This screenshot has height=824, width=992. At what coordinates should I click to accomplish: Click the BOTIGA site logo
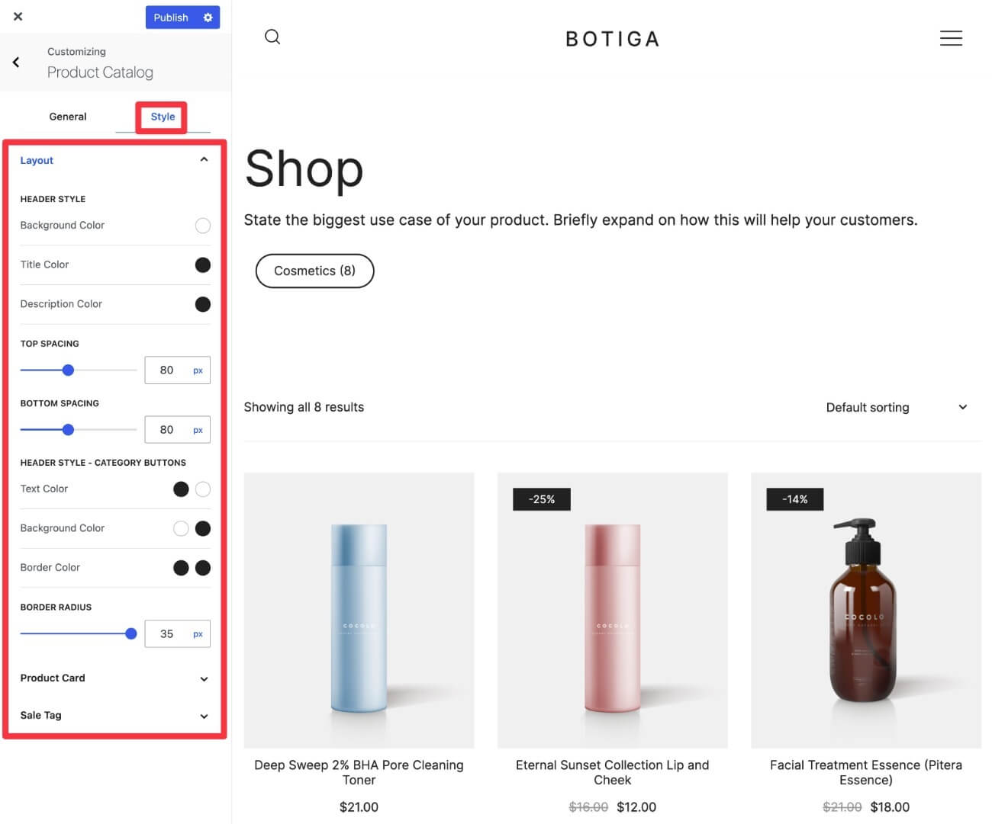[613, 39]
